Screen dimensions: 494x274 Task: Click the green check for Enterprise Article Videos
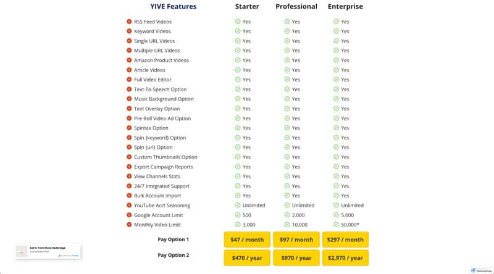point(336,70)
